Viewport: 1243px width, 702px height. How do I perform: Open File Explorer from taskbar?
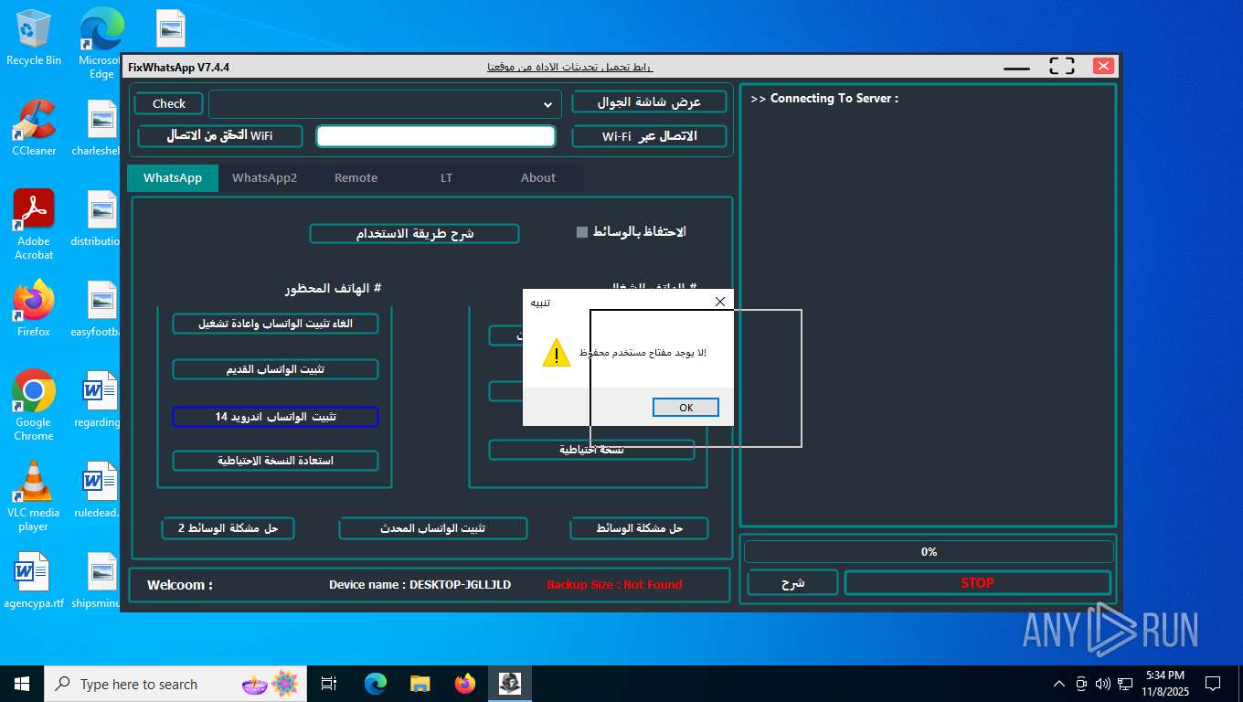point(420,684)
